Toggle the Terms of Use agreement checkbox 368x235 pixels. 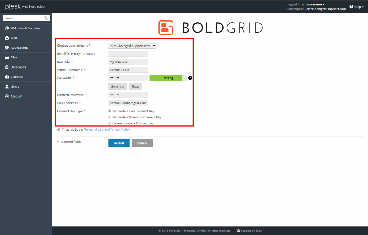[59, 129]
